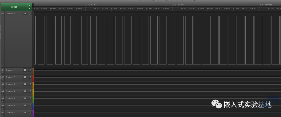Select the Channel 7 label
The image size is (281, 117).
pos(10,113)
